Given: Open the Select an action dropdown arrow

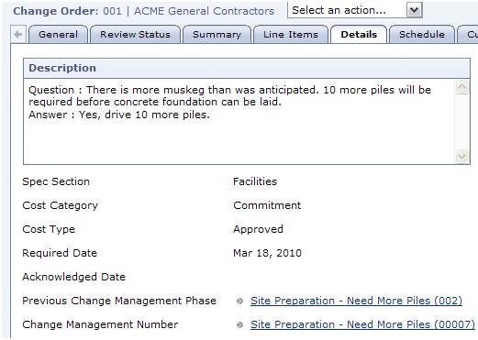Looking at the screenshot, I should [x=414, y=10].
